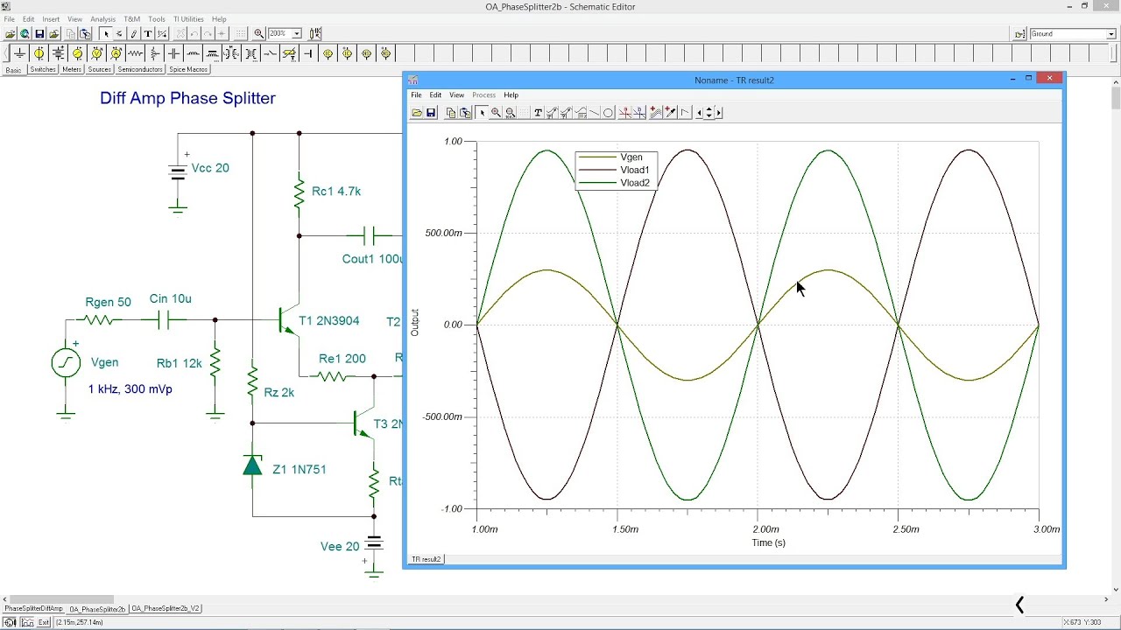
Task: Open File menu in TR result window
Action: coord(416,94)
